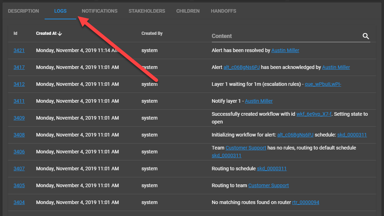
Task: Toggle the Created At sort arrow
Action: click(x=60, y=33)
